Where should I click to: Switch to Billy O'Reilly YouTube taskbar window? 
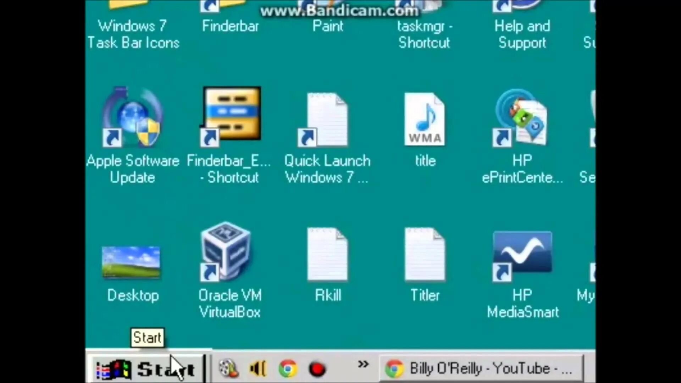pyautogui.click(x=481, y=369)
